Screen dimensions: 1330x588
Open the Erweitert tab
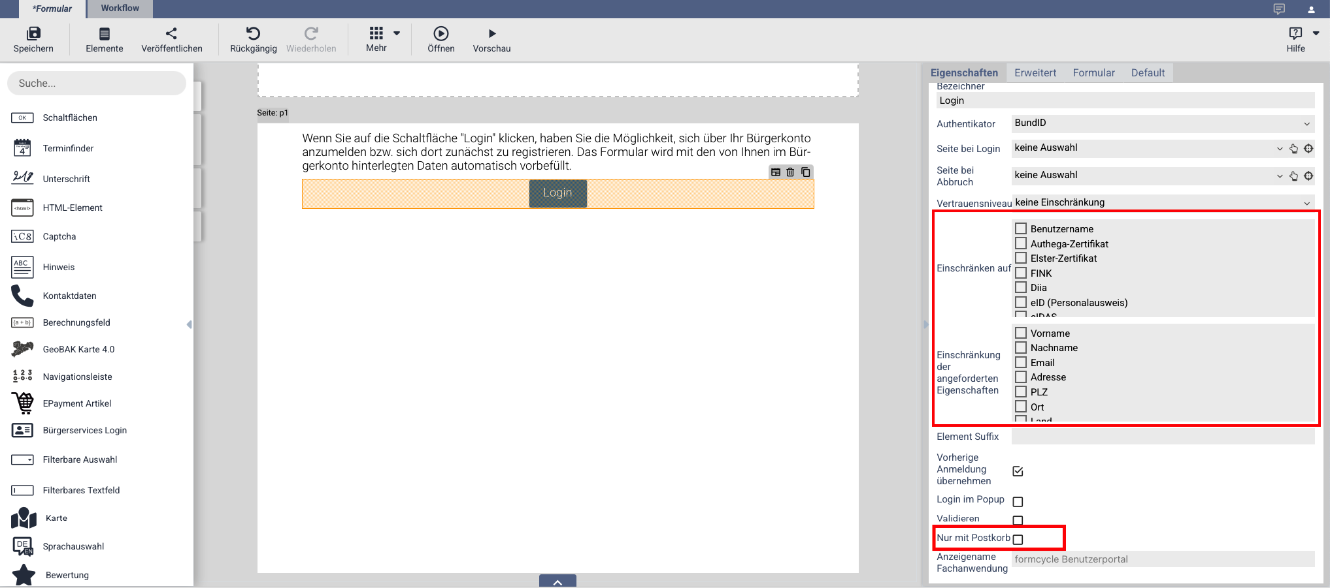[x=1035, y=73]
